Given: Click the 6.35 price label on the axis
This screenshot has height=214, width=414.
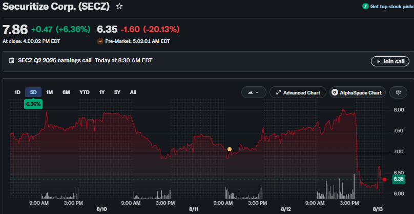Looking at the screenshot, I should point(399,179).
